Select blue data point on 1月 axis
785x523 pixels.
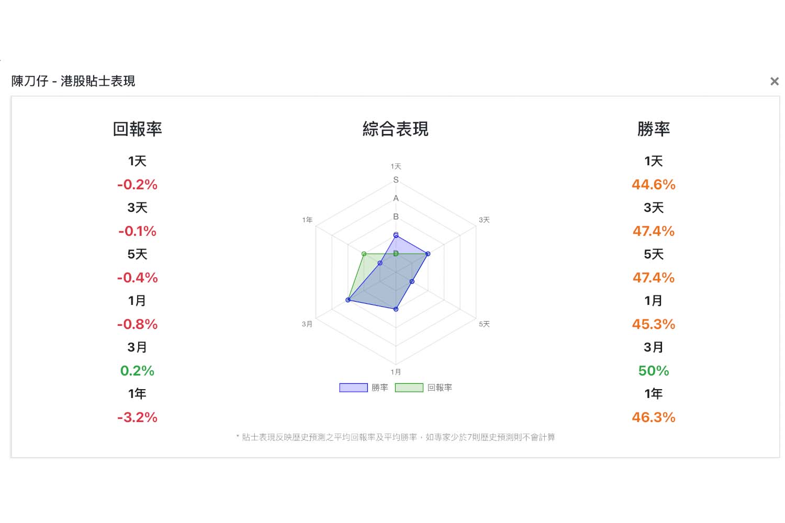(x=396, y=309)
